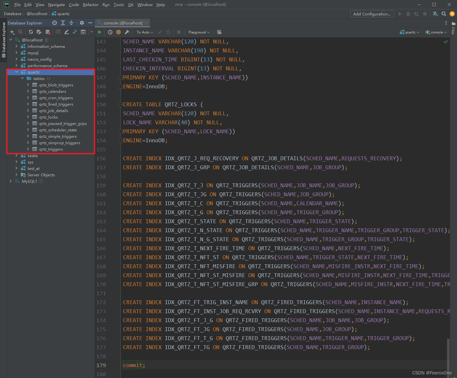Open Search Everywhere magnifier icon
The width and height of the screenshot is (457, 378).
(444, 14)
